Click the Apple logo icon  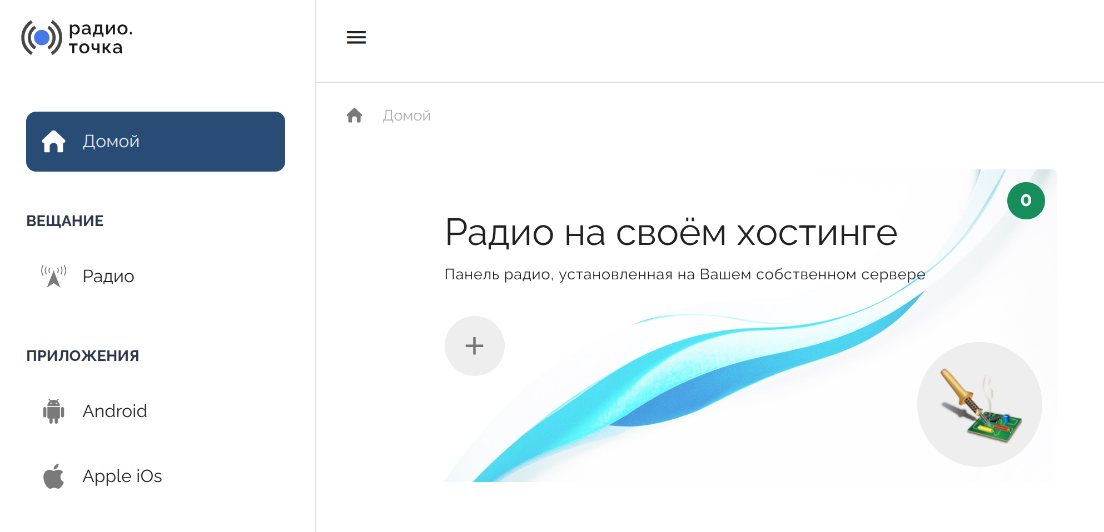53,476
